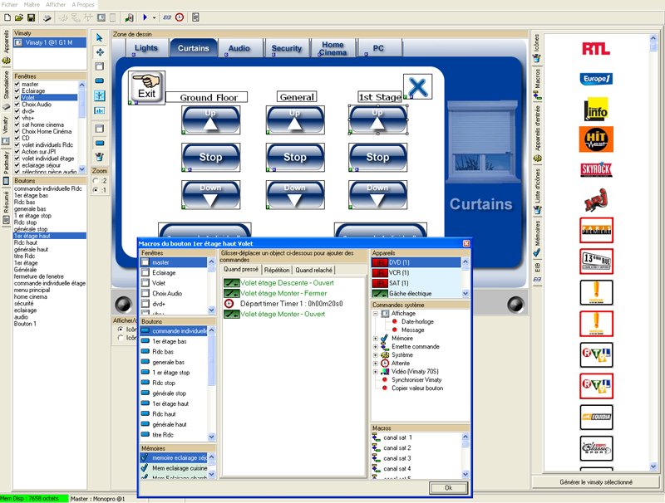The width and height of the screenshot is (665, 503).
Task: Click the blue X close icon on canvas
Action: (x=417, y=86)
